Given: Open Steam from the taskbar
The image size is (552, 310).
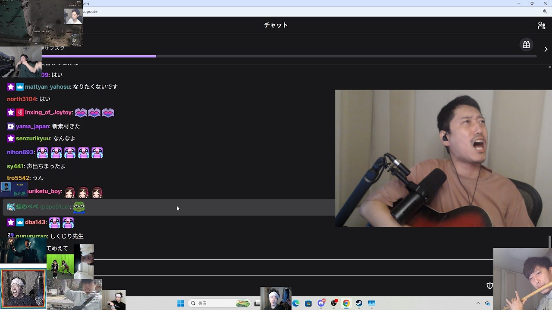Looking at the screenshot, I should (x=359, y=303).
